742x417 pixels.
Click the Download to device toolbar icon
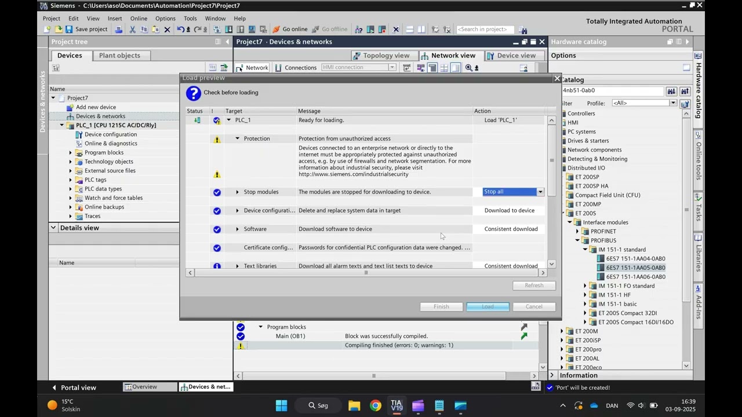pos(229,30)
